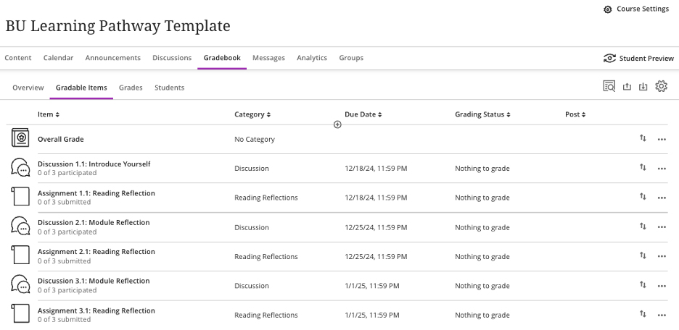Switch to the Students sub-tab

(169, 88)
